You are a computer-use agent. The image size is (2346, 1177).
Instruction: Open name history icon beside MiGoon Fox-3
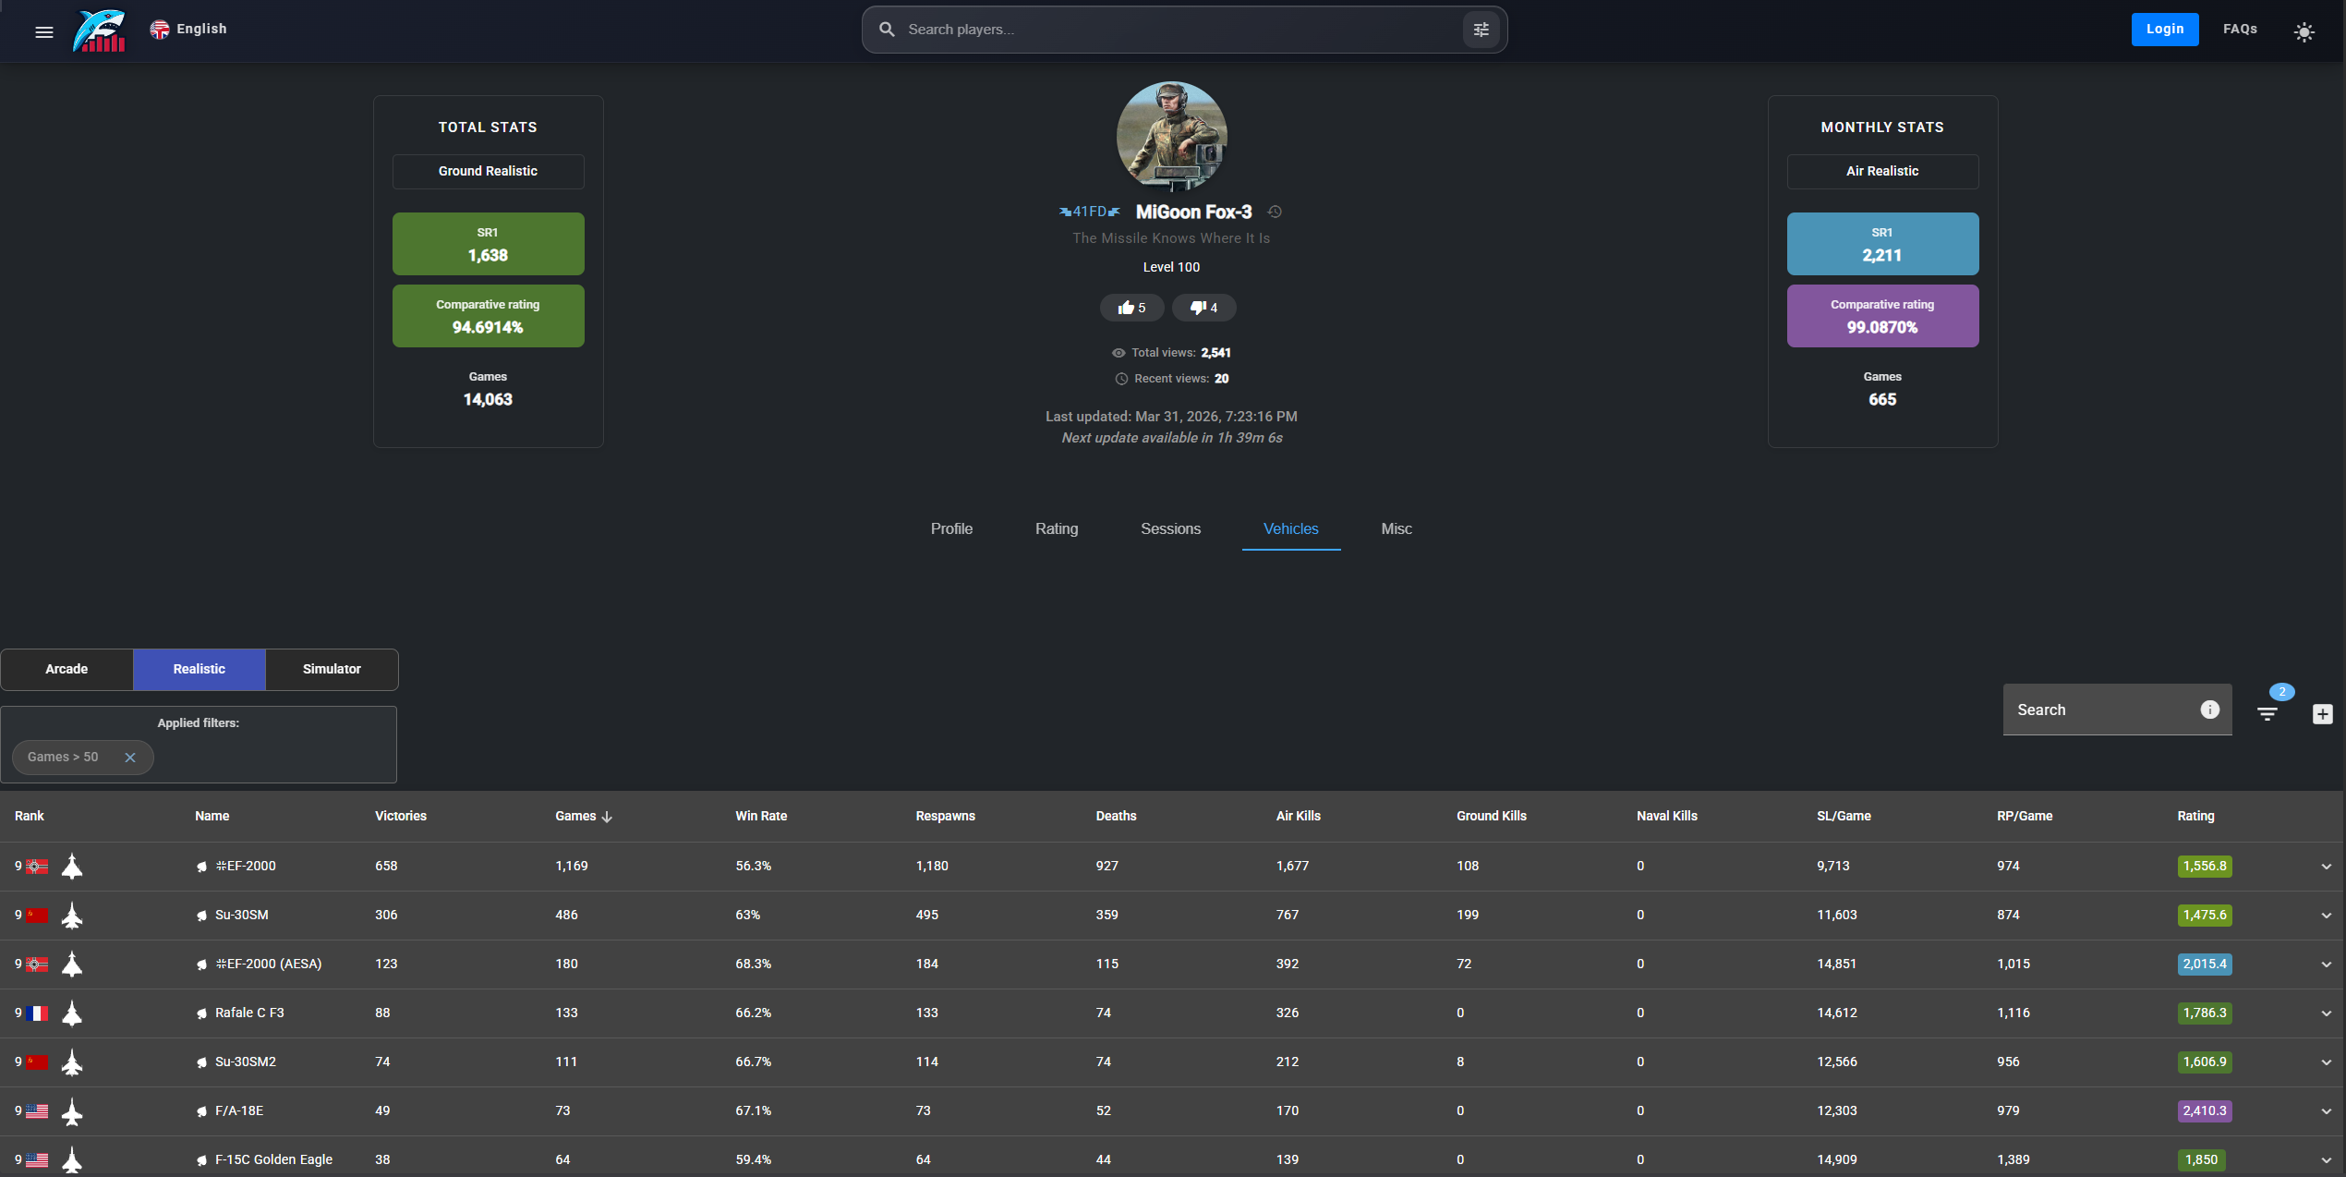tap(1275, 212)
